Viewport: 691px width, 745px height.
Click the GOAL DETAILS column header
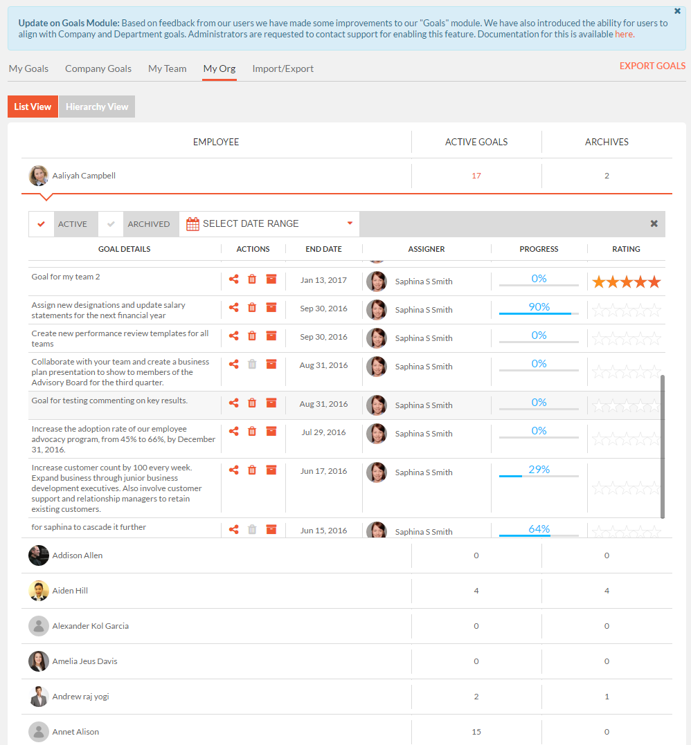coord(124,249)
